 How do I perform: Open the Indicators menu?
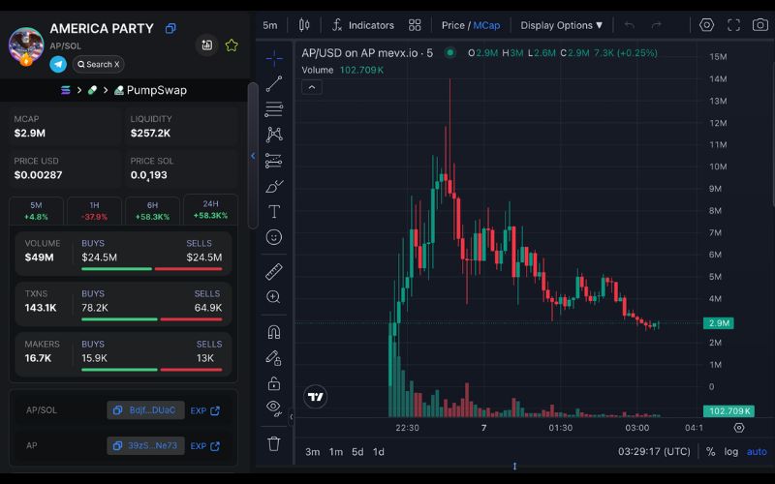tap(362, 25)
